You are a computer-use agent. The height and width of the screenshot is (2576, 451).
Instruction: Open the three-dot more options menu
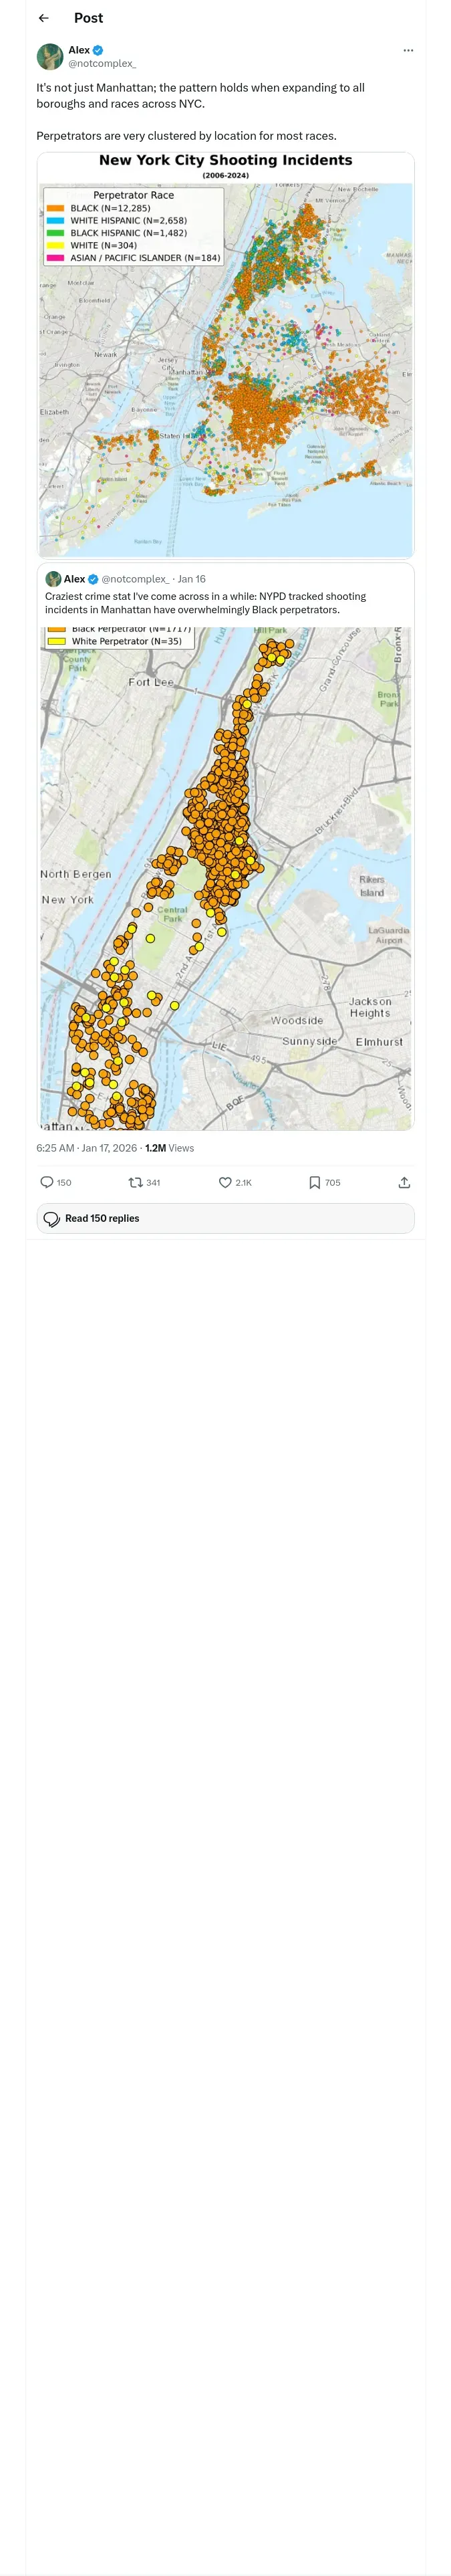(408, 50)
